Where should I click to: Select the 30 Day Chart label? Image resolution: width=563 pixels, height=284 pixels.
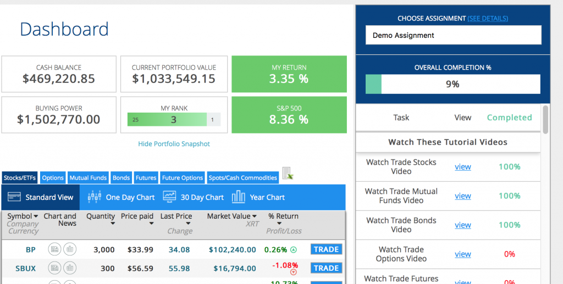pos(202,197)
